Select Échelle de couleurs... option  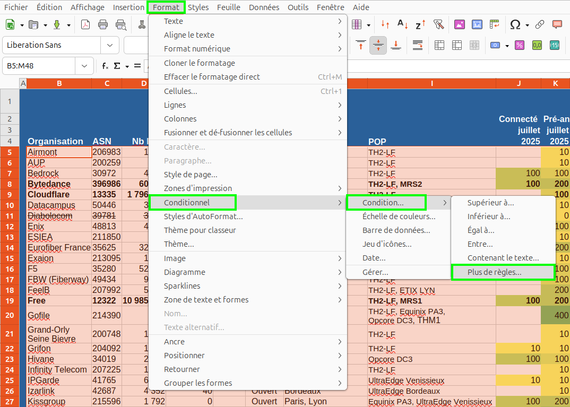[399, 217]
